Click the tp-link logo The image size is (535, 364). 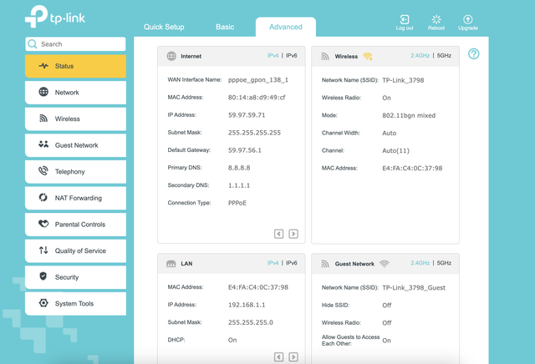[55, 16]
